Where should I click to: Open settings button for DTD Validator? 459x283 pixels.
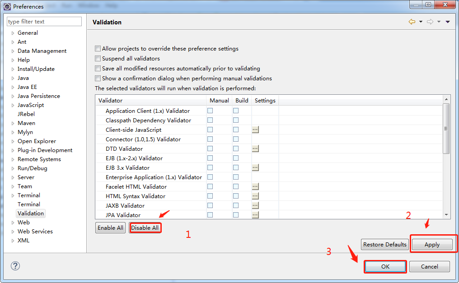[255, 148]
